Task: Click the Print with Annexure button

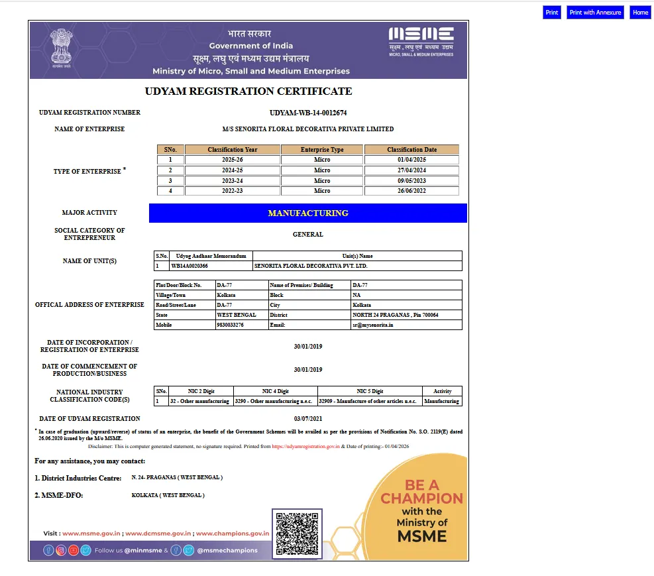Action: (595, 13)
